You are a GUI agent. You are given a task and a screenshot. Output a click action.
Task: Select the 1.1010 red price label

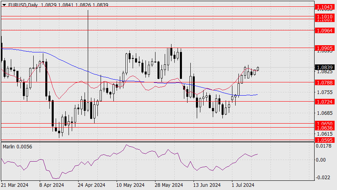pos(325,16)
